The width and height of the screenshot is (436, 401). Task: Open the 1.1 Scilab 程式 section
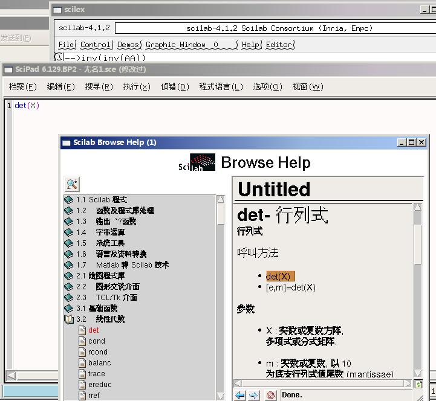pyautogui.click(x=102, y=200)
